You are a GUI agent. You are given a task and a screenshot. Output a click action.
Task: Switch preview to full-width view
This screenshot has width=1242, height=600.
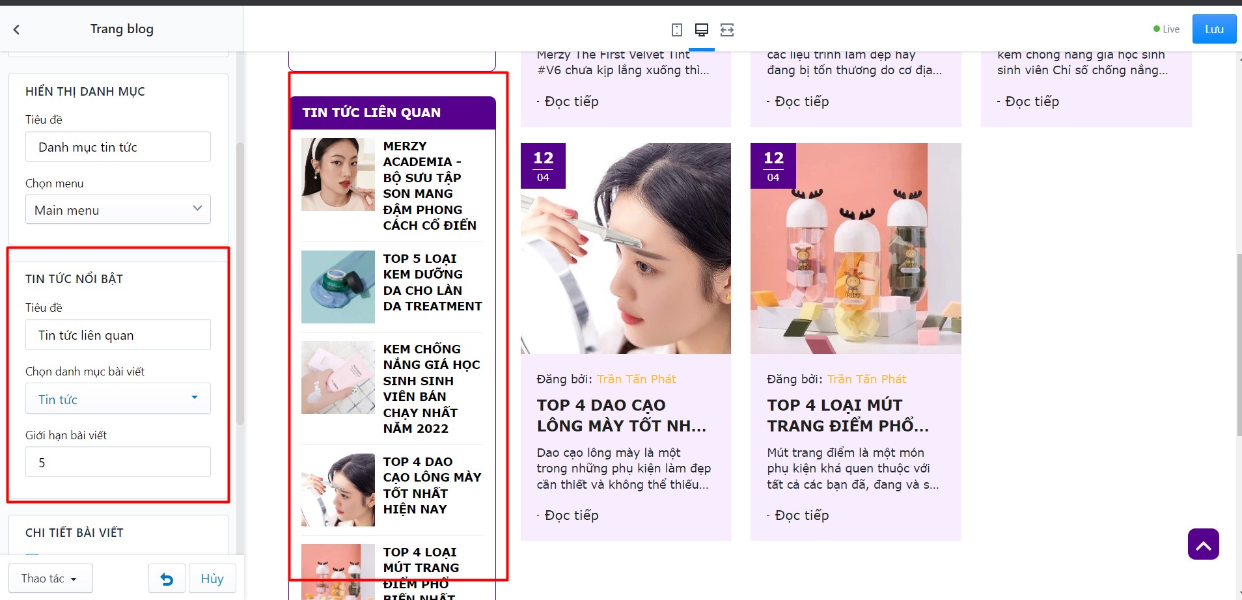point(727,30)
